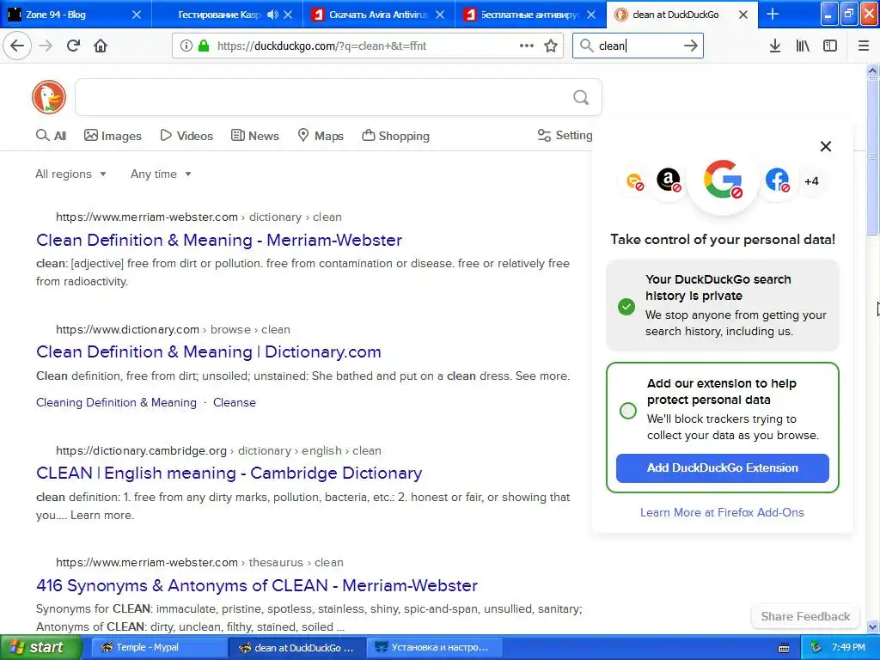The width and height of the screenshot is (880, 660).
Task: Click the green checkmark for private history
Action: point(626,307)
